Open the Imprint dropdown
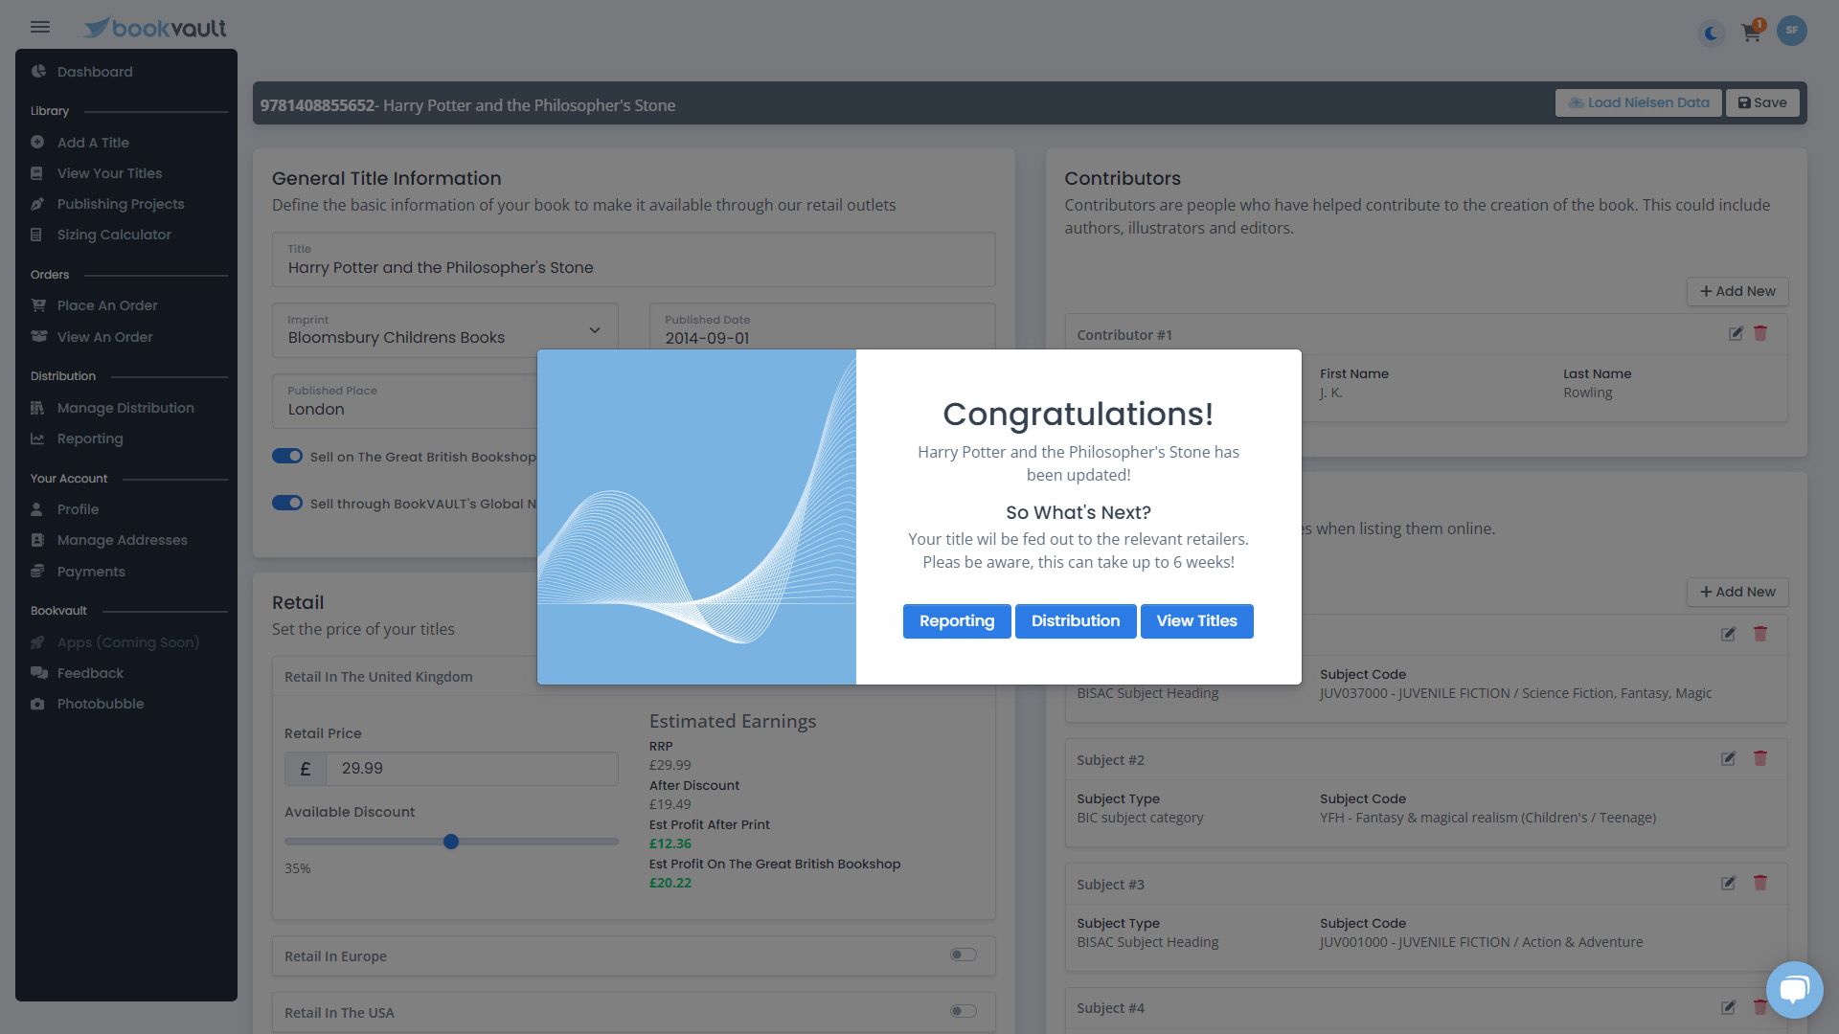The width and height of the screenshot is (1839, 1034). click(x=445, y=330)
